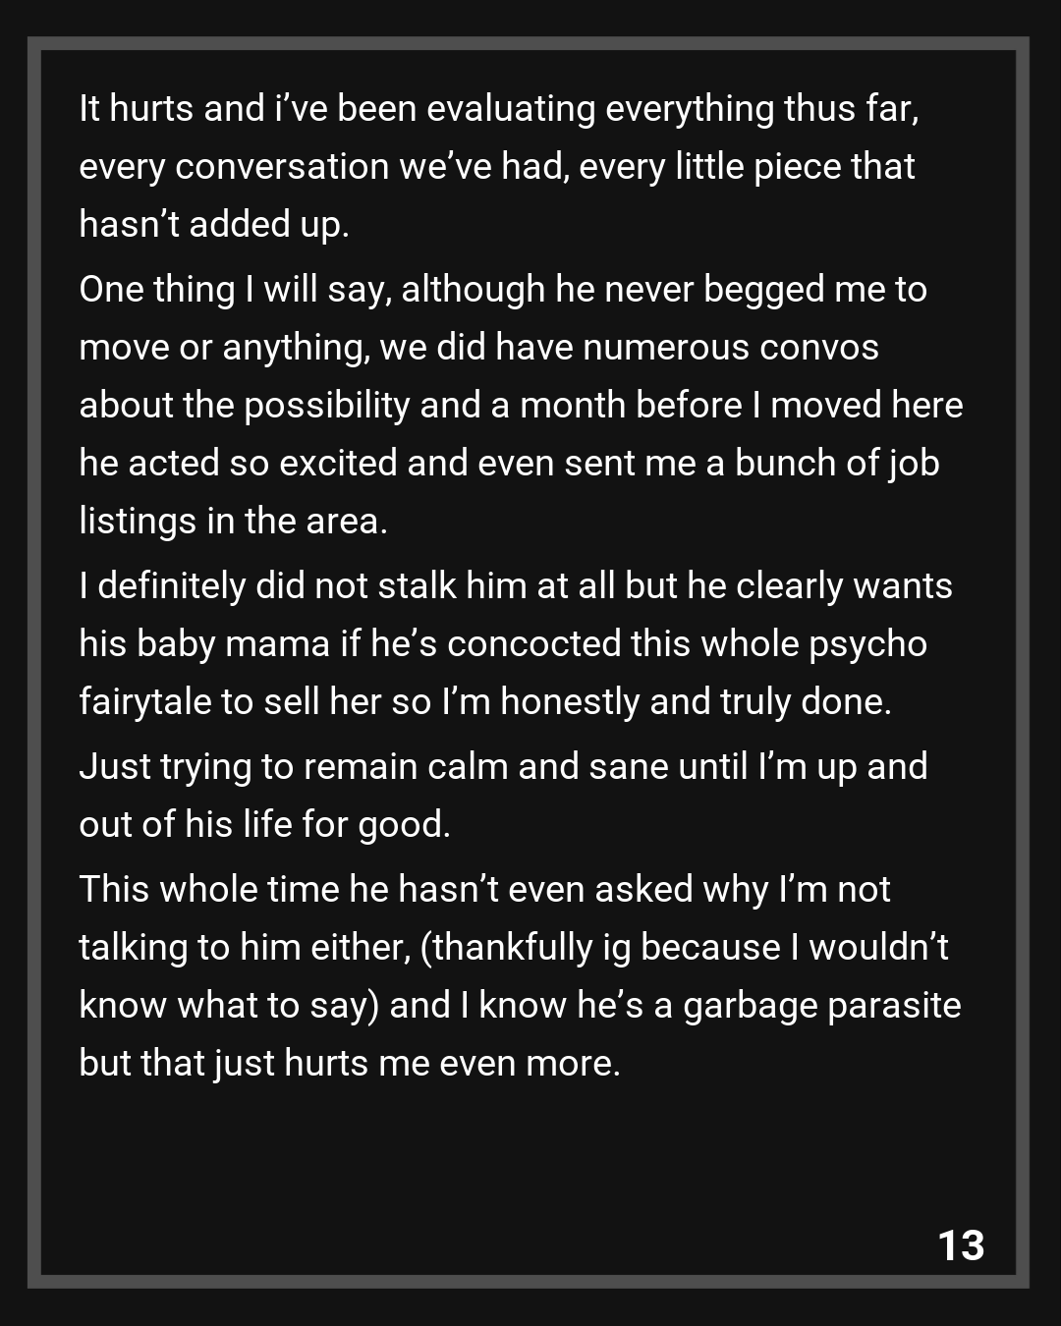Click the line starting "This whole time he"
This screenshot has height=1326, width=1061.
point(484,889)
